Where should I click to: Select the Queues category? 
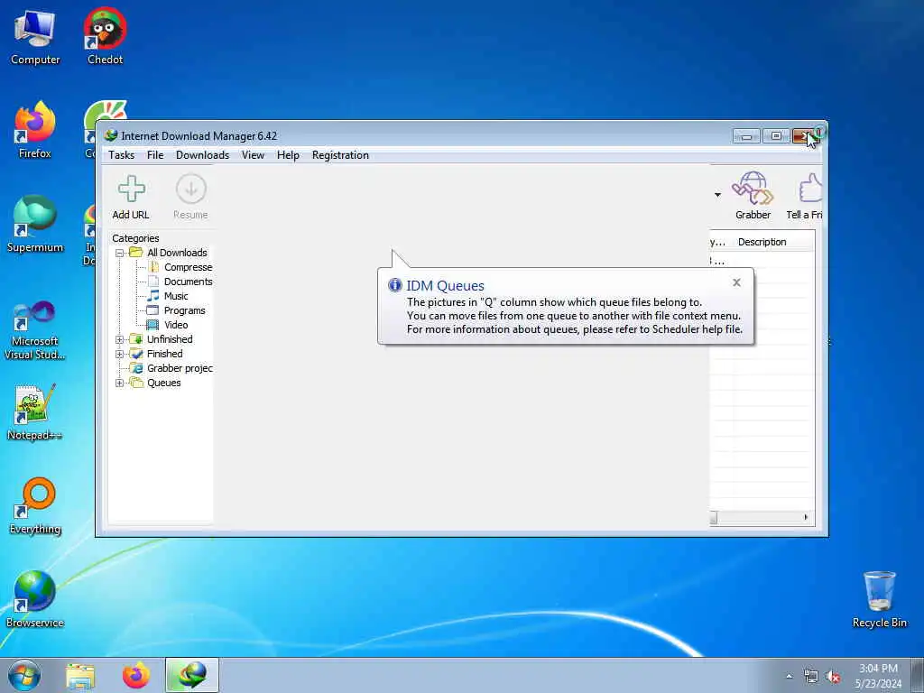pos(164,383)
